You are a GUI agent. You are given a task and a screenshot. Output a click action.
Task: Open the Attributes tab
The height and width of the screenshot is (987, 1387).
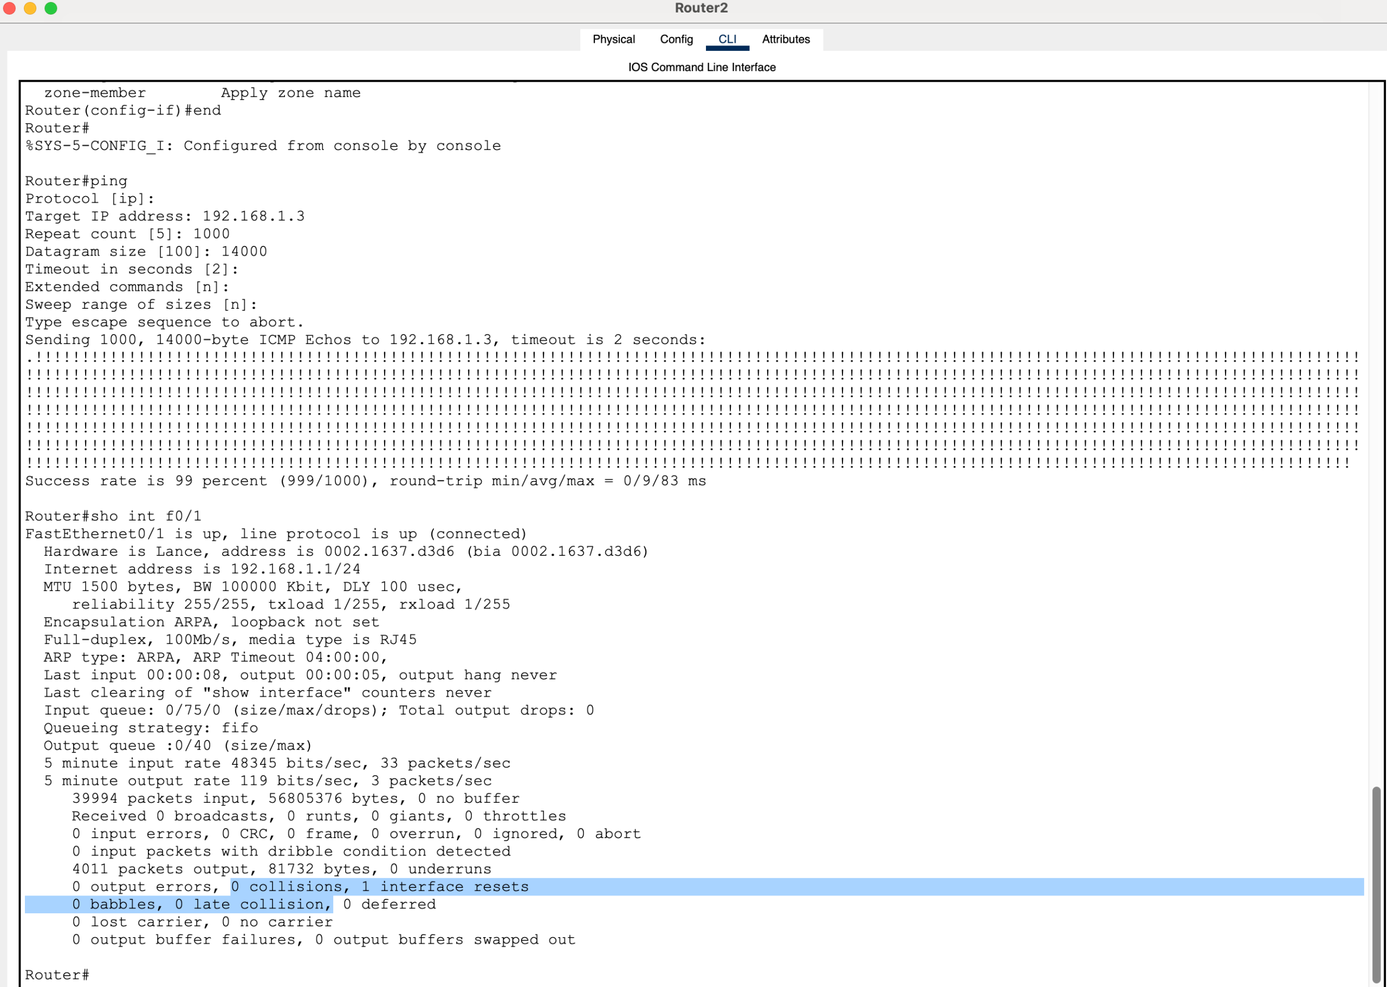click(785, 40)
